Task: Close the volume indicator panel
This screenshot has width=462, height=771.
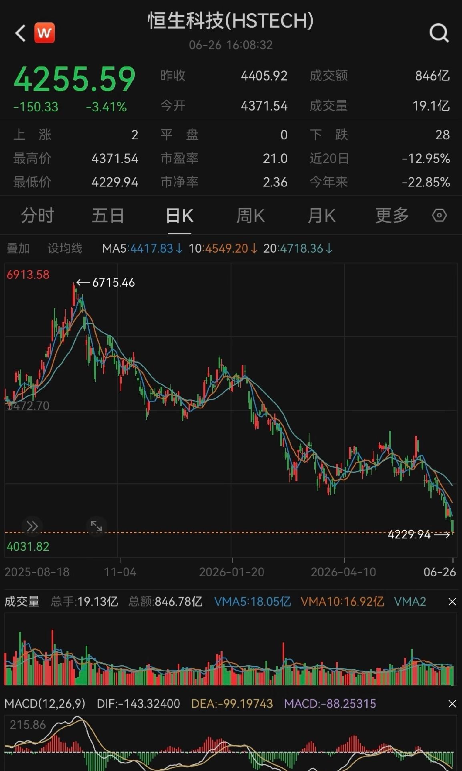Action: point(452,602)
